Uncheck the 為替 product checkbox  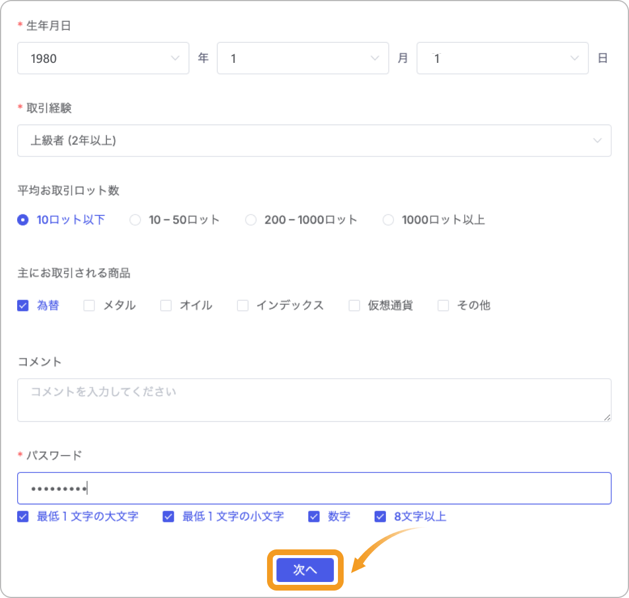[x=23, y=306]
